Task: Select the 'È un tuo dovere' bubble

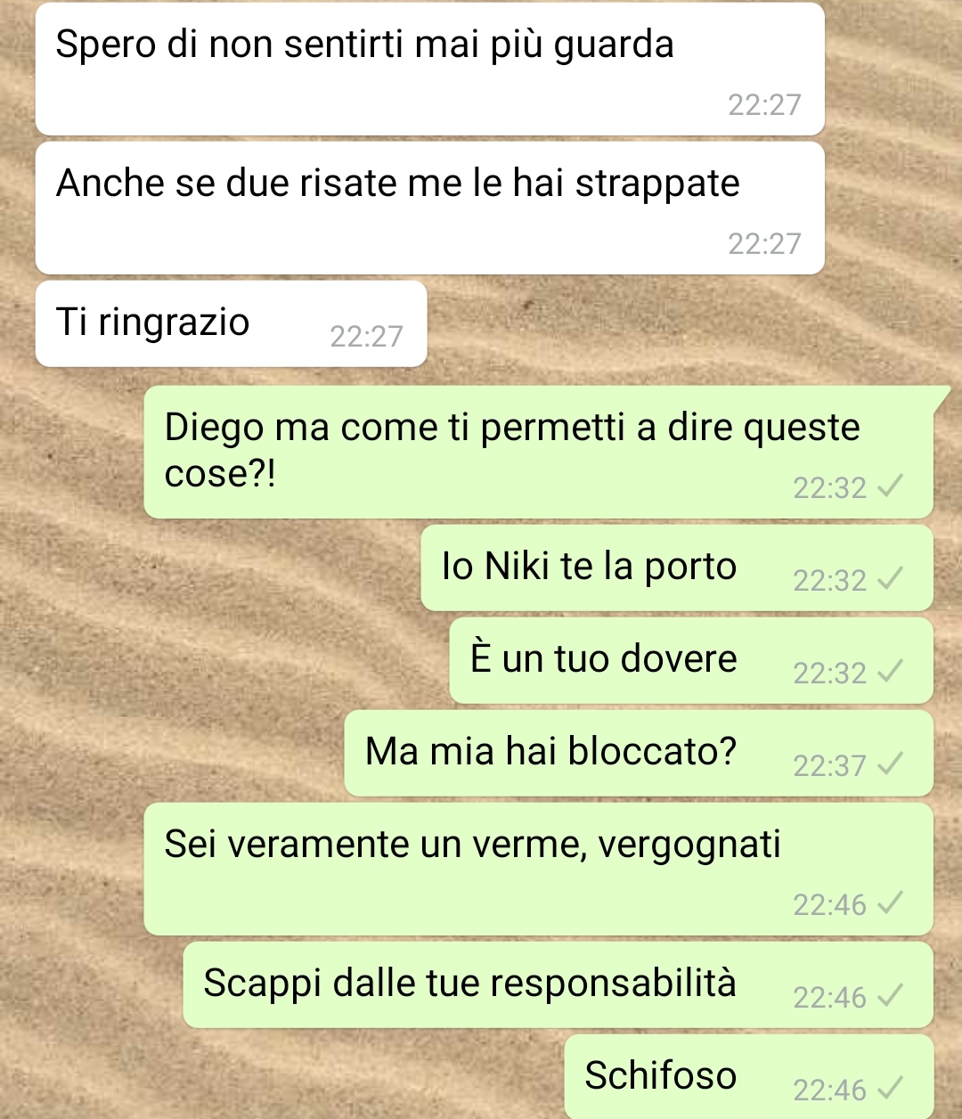Action: click(691, 660)
